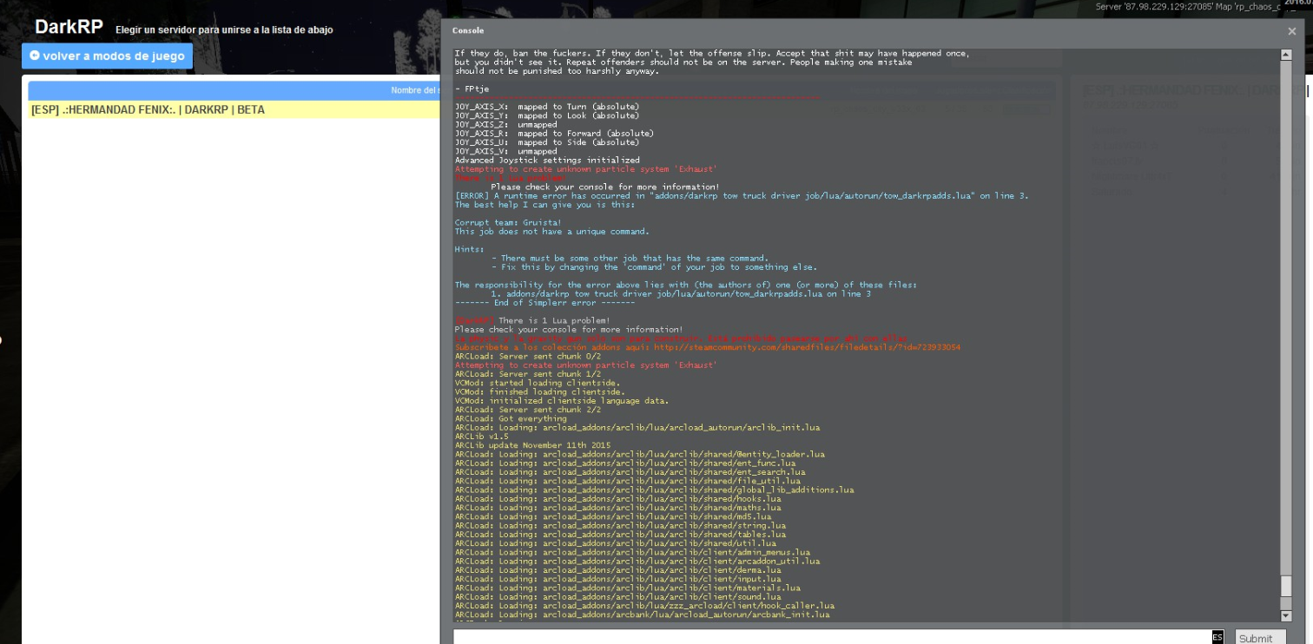Select the line loading arcbank_init.lua
The width and height of the screenshot is (1313, 644).
[642, 614]
